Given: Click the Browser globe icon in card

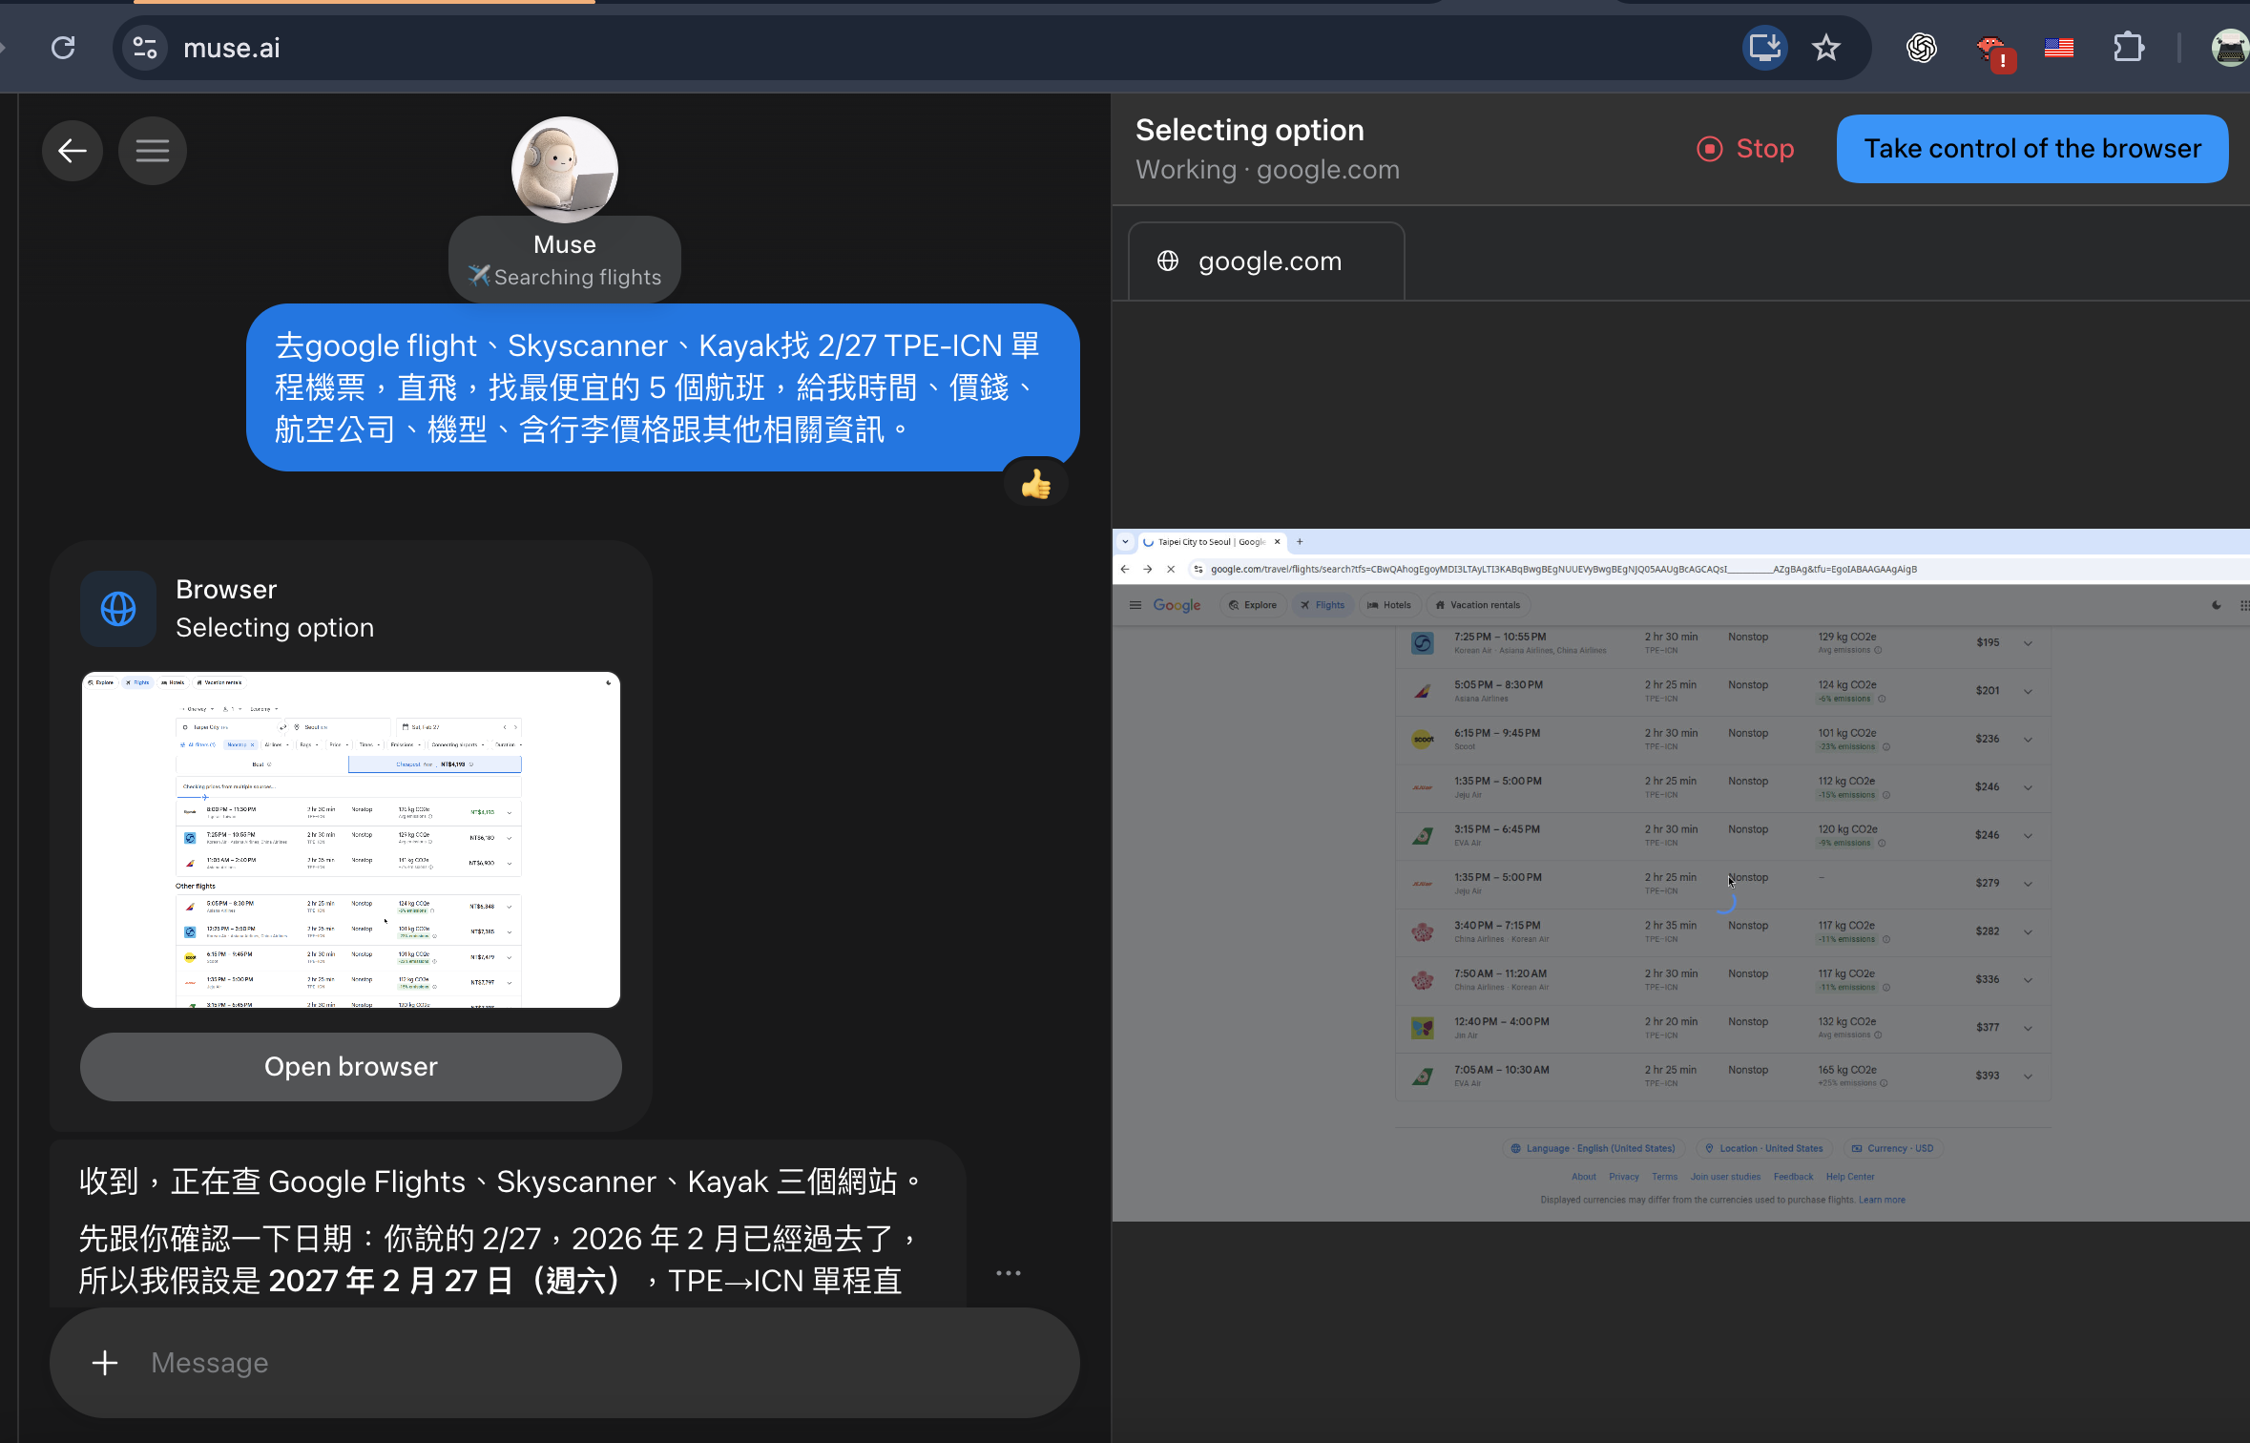Looking at the screenshot, I should point(118,609).
